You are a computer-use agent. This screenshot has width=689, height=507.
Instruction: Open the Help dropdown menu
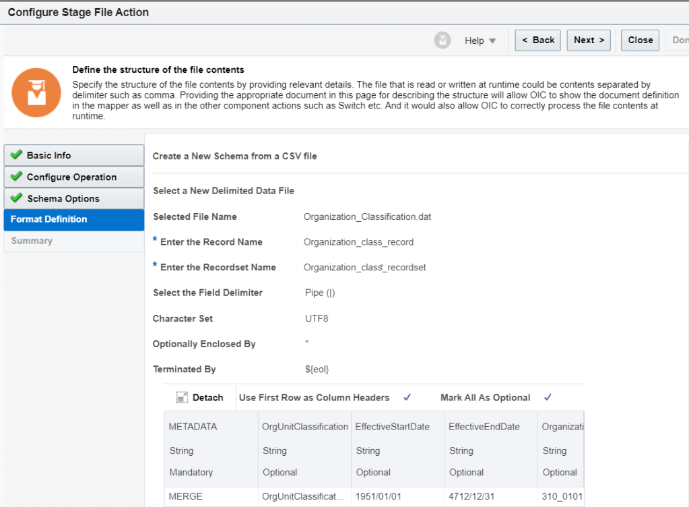[x=480, y=40]
